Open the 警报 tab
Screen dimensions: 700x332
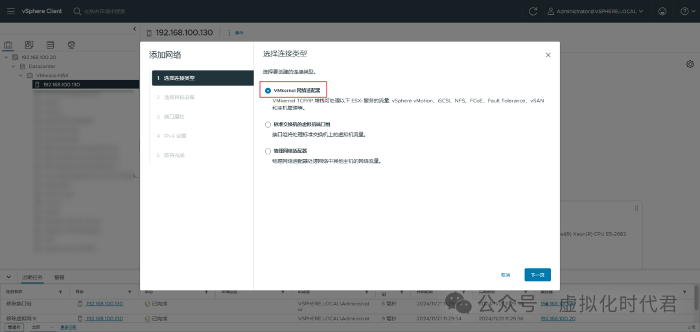[60, 277]
